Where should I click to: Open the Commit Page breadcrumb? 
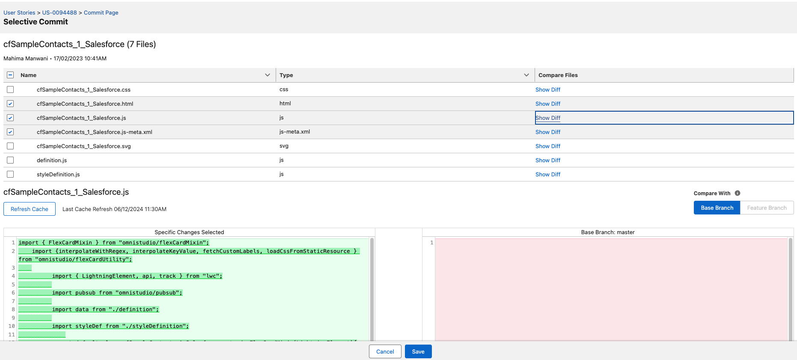pos(101,12)
